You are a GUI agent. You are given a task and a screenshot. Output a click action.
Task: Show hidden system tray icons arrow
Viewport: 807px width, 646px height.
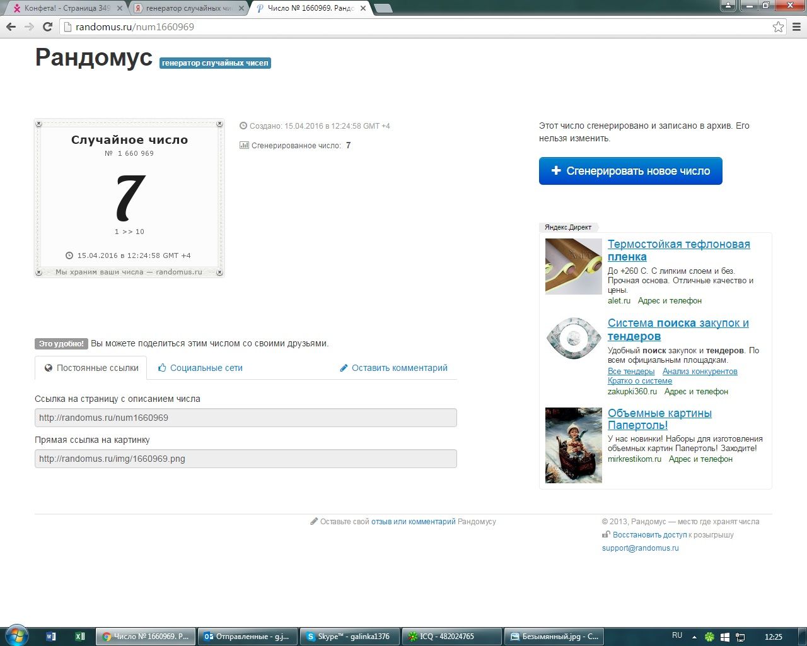coord(694,637)
